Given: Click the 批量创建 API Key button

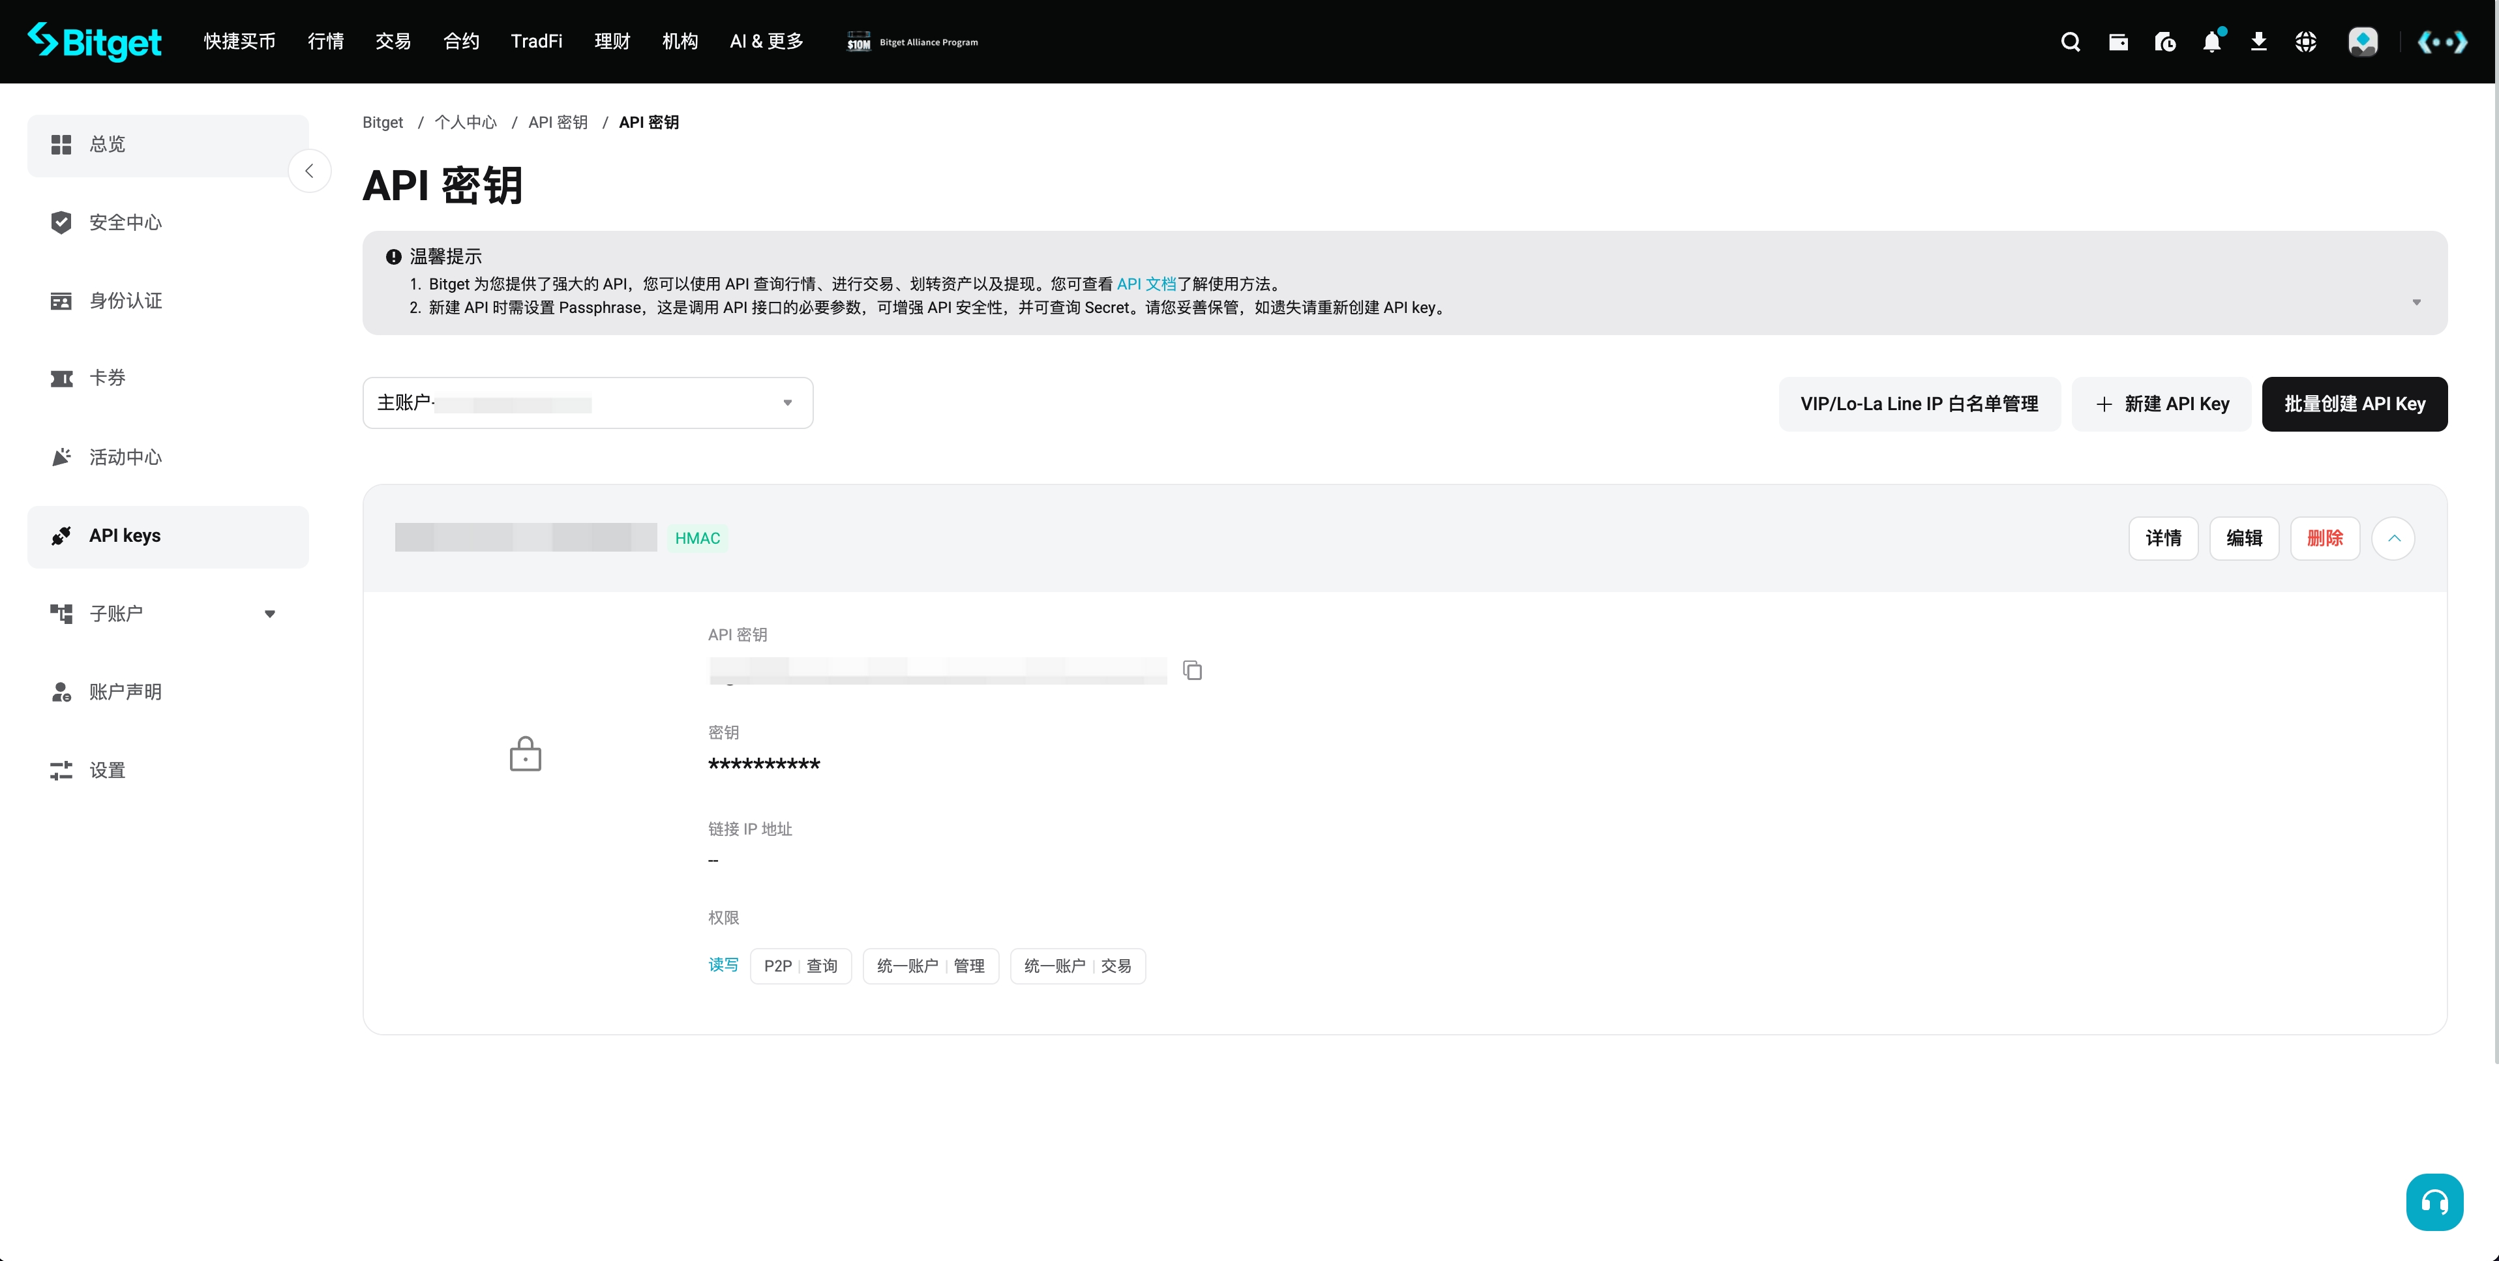Looking at the screenshot, I should click(x=2354, y=404).
